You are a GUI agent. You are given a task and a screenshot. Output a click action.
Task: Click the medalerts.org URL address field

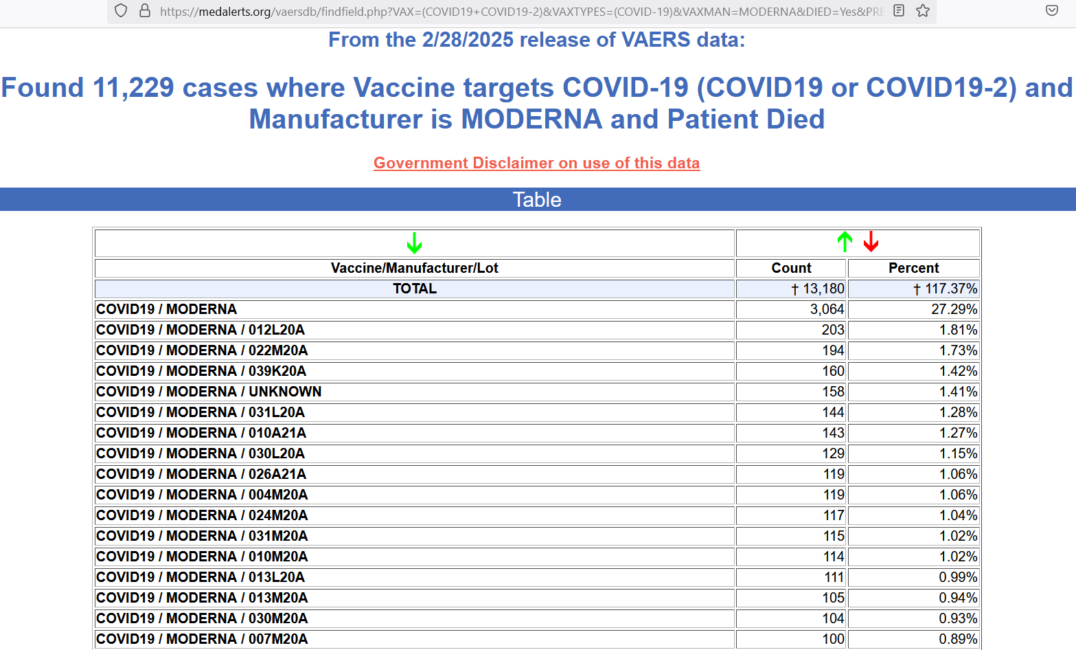520,11
